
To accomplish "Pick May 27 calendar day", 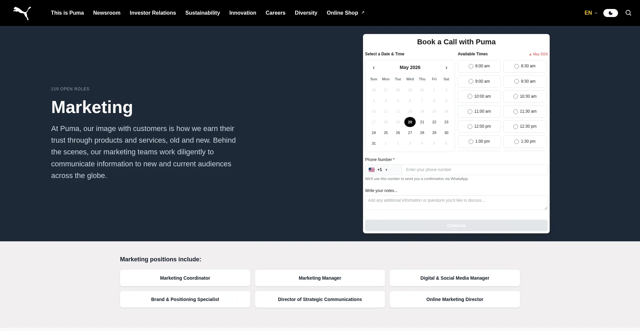I will tap(410, 133).
